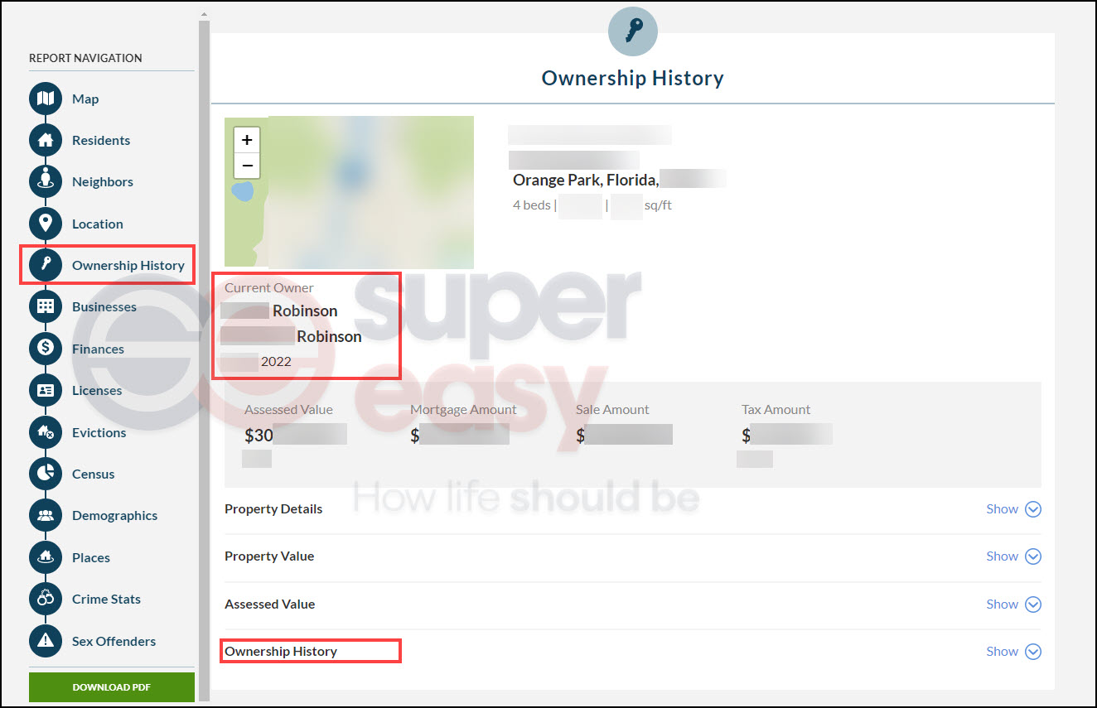Click the REPORT NAVIGATION heading

pos(85,58)
